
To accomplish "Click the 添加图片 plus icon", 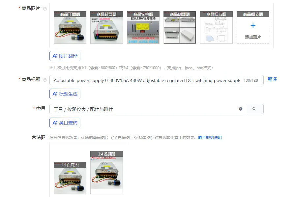I will tap(252, 26).
